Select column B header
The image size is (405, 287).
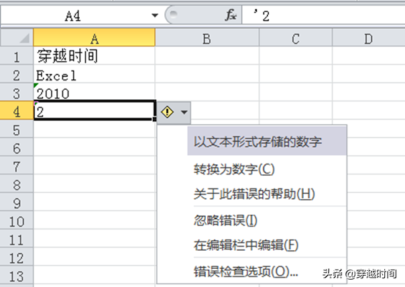point(207,38)
